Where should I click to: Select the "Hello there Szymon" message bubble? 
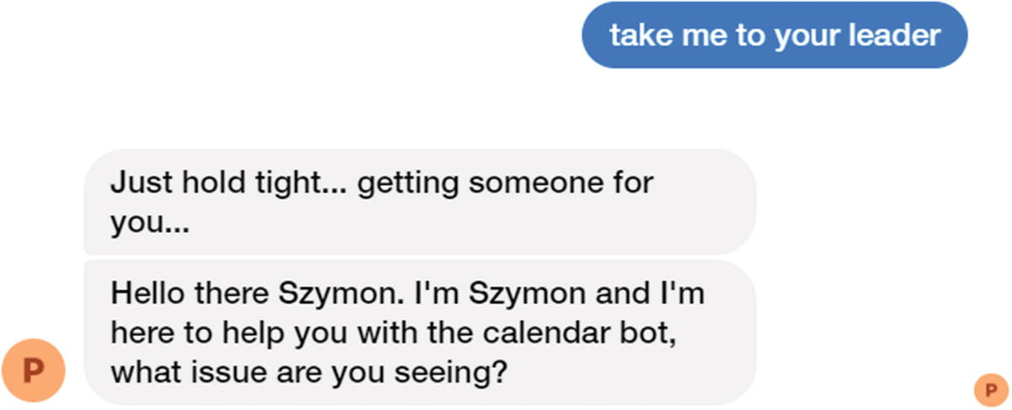point(419,333)
